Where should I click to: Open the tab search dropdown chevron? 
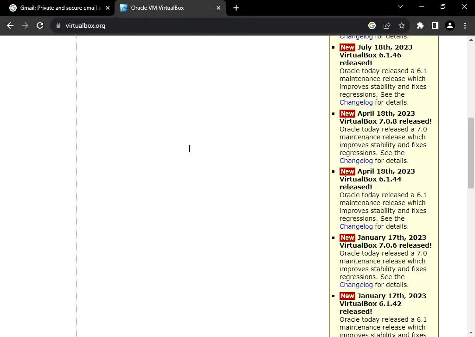pyautogui.click(x=400, y=6)
